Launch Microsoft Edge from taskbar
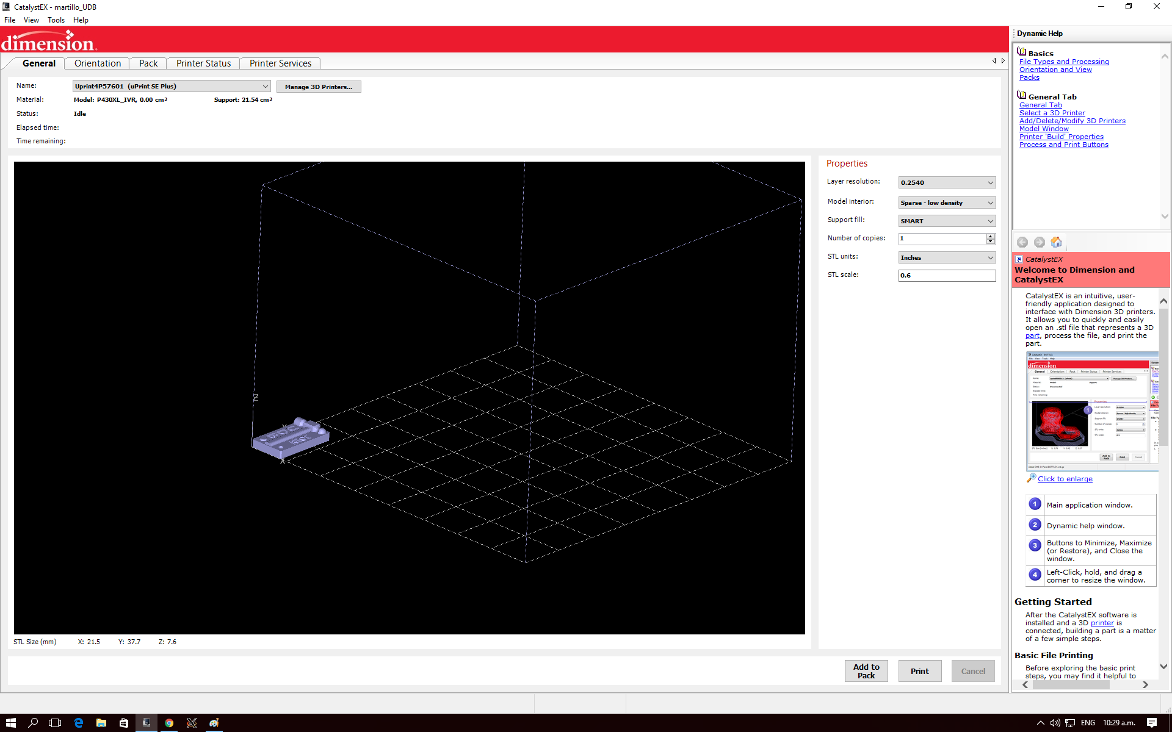1172x732 pixels. 78,723
